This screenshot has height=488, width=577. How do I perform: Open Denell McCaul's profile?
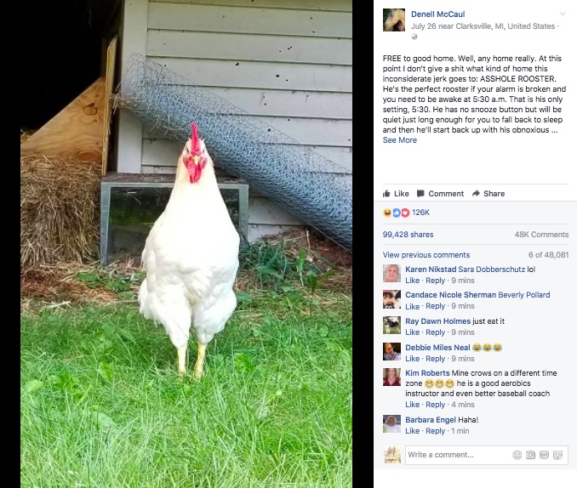438,14
